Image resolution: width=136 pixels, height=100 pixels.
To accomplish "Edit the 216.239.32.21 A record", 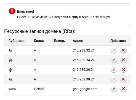I will [114, 50].
